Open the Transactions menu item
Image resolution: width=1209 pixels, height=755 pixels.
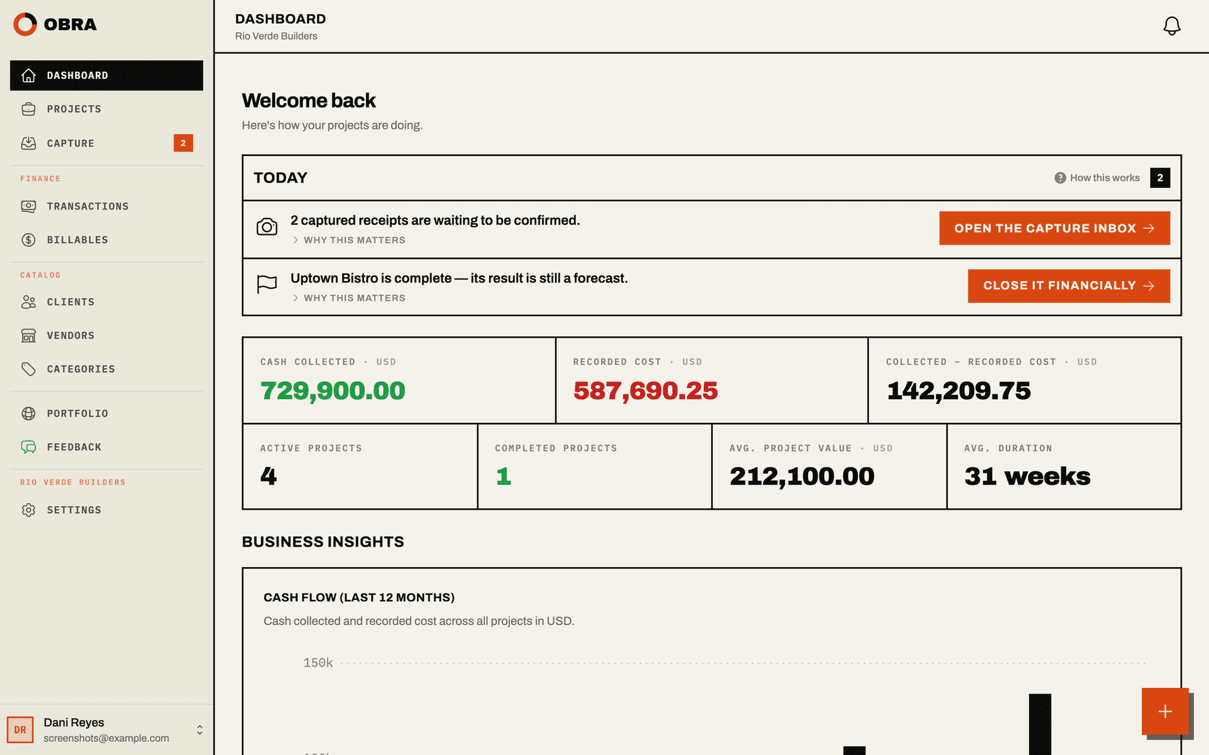pyautogui.click(x=106, y=206)
